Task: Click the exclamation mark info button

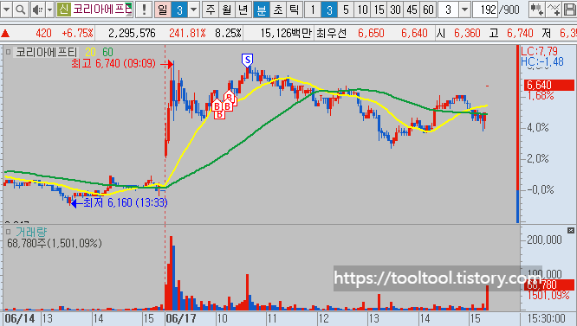Action: (144, 10)
